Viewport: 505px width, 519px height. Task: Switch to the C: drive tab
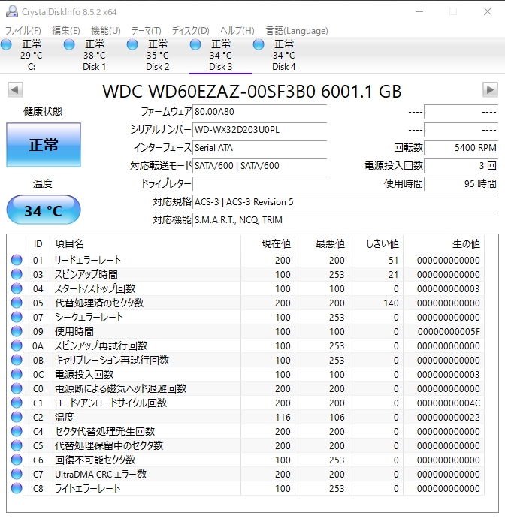tap(32, 56)
